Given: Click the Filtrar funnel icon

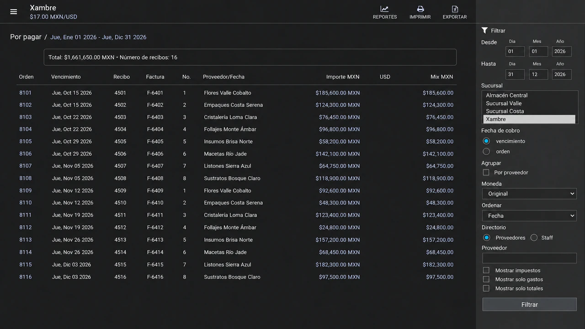Looking at the screenshot, I should (x=485, y=31).
